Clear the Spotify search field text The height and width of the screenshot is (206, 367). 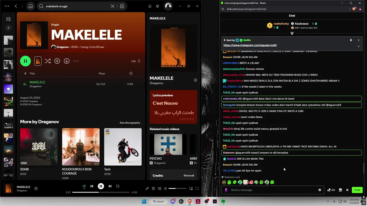tap(113, 6)
